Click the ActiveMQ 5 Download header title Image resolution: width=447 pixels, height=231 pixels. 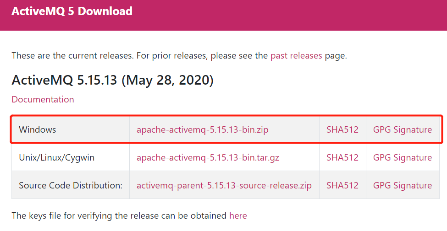72,11
